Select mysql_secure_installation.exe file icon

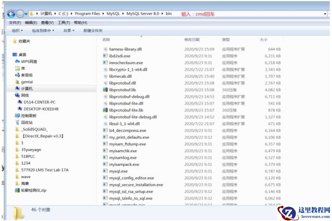(x=105, y=185)
